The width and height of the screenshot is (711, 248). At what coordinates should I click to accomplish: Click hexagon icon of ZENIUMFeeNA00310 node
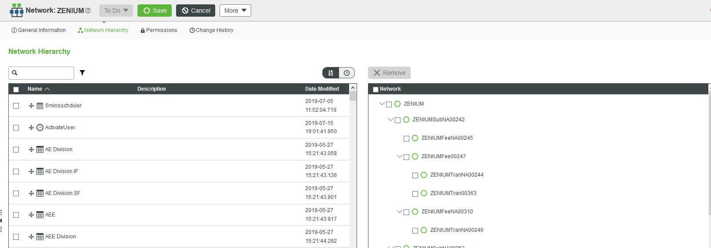[415, 212]
